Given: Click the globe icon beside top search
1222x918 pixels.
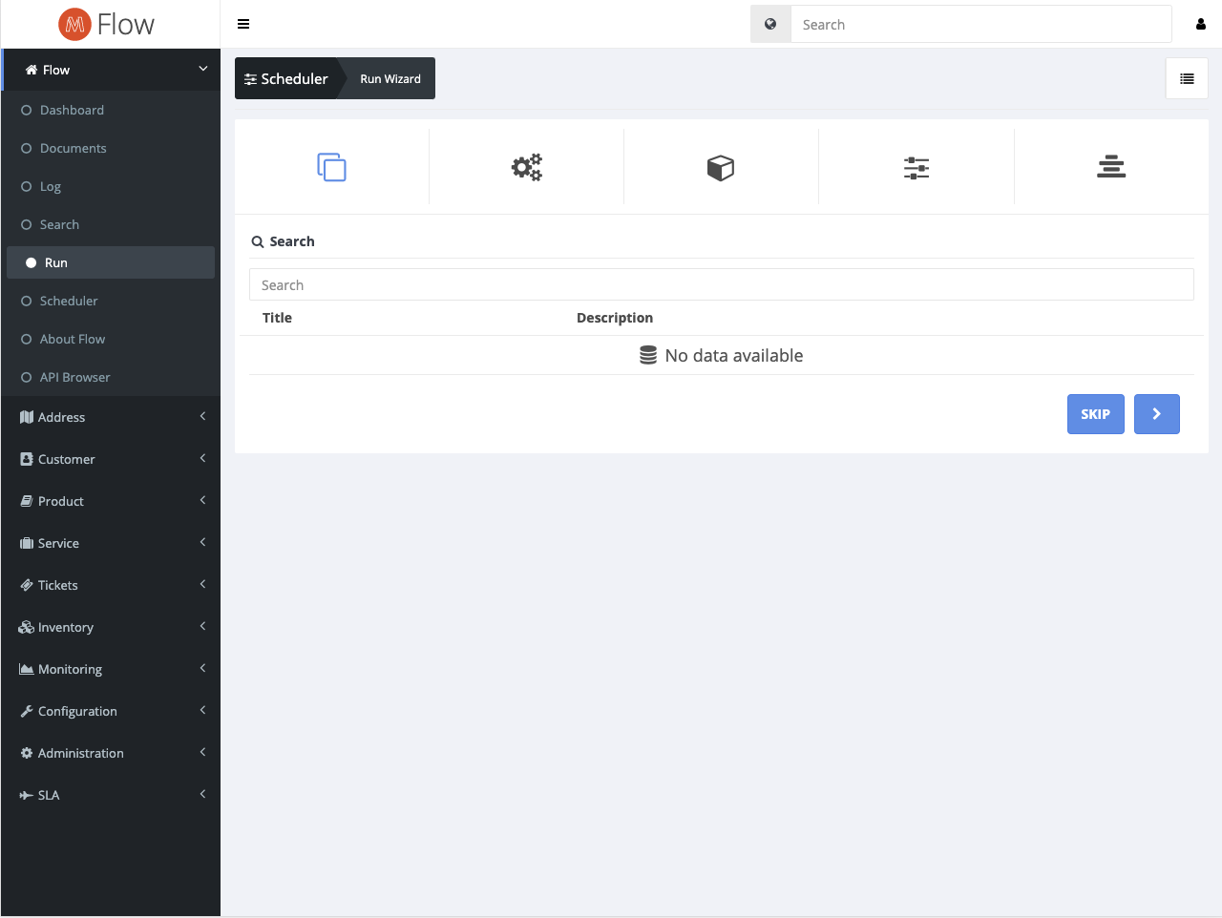Looking at the screenshot, I should pos(770,25).
